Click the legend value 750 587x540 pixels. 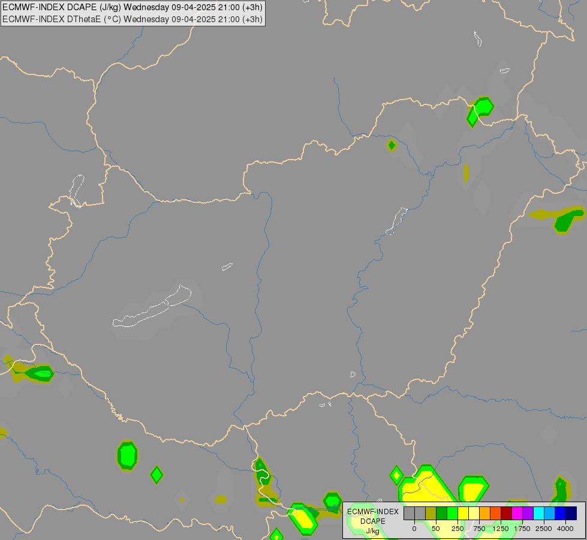(479, 529)
